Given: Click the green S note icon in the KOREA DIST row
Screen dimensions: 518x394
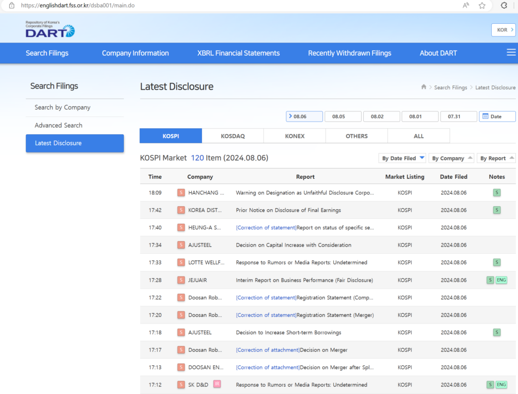Looking at the screenshot, I should (497, 210).
